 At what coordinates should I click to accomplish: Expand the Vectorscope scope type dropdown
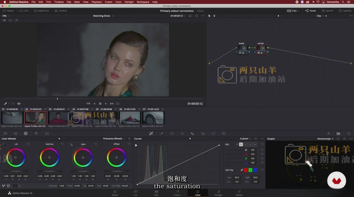(x=326, y=139)
